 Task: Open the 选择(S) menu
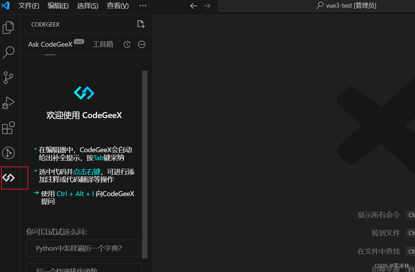click(87, 6)
